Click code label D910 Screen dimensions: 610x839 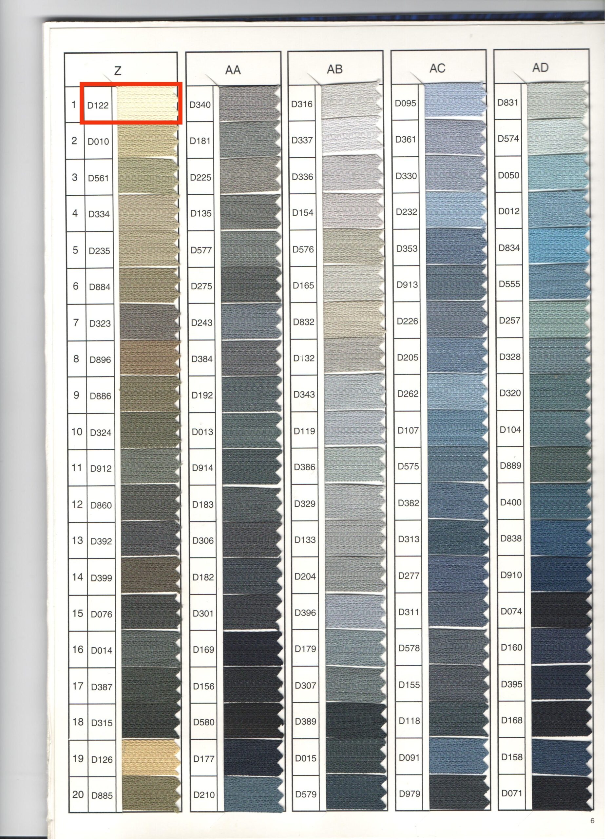click(511, 575)
